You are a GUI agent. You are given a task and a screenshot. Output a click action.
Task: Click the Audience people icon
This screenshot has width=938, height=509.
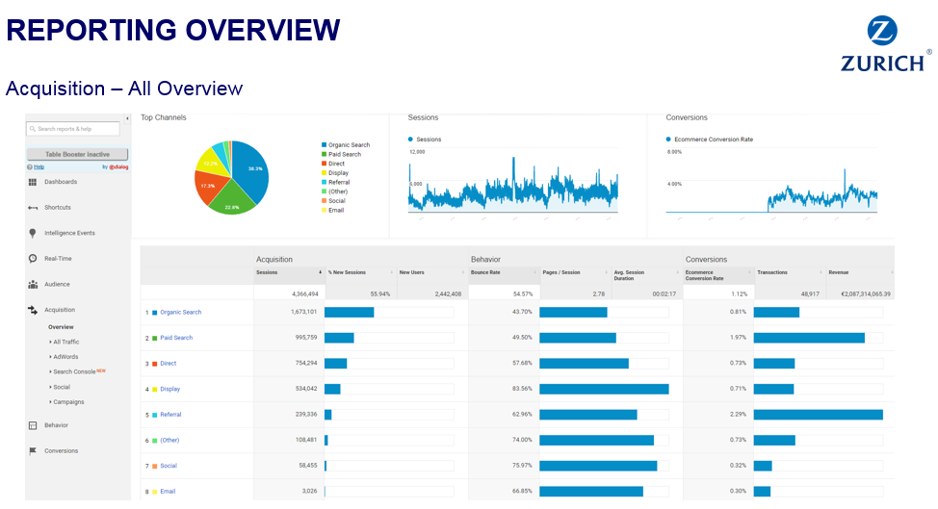33,285
